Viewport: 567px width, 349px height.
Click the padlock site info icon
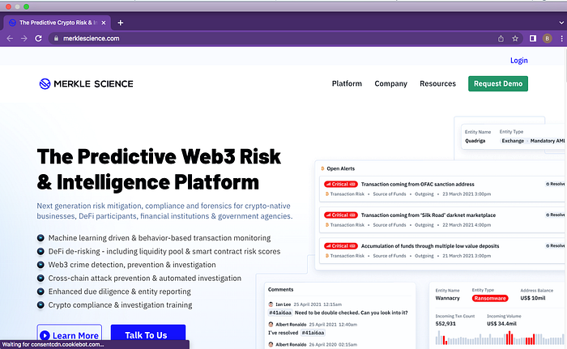click(56, 38)
